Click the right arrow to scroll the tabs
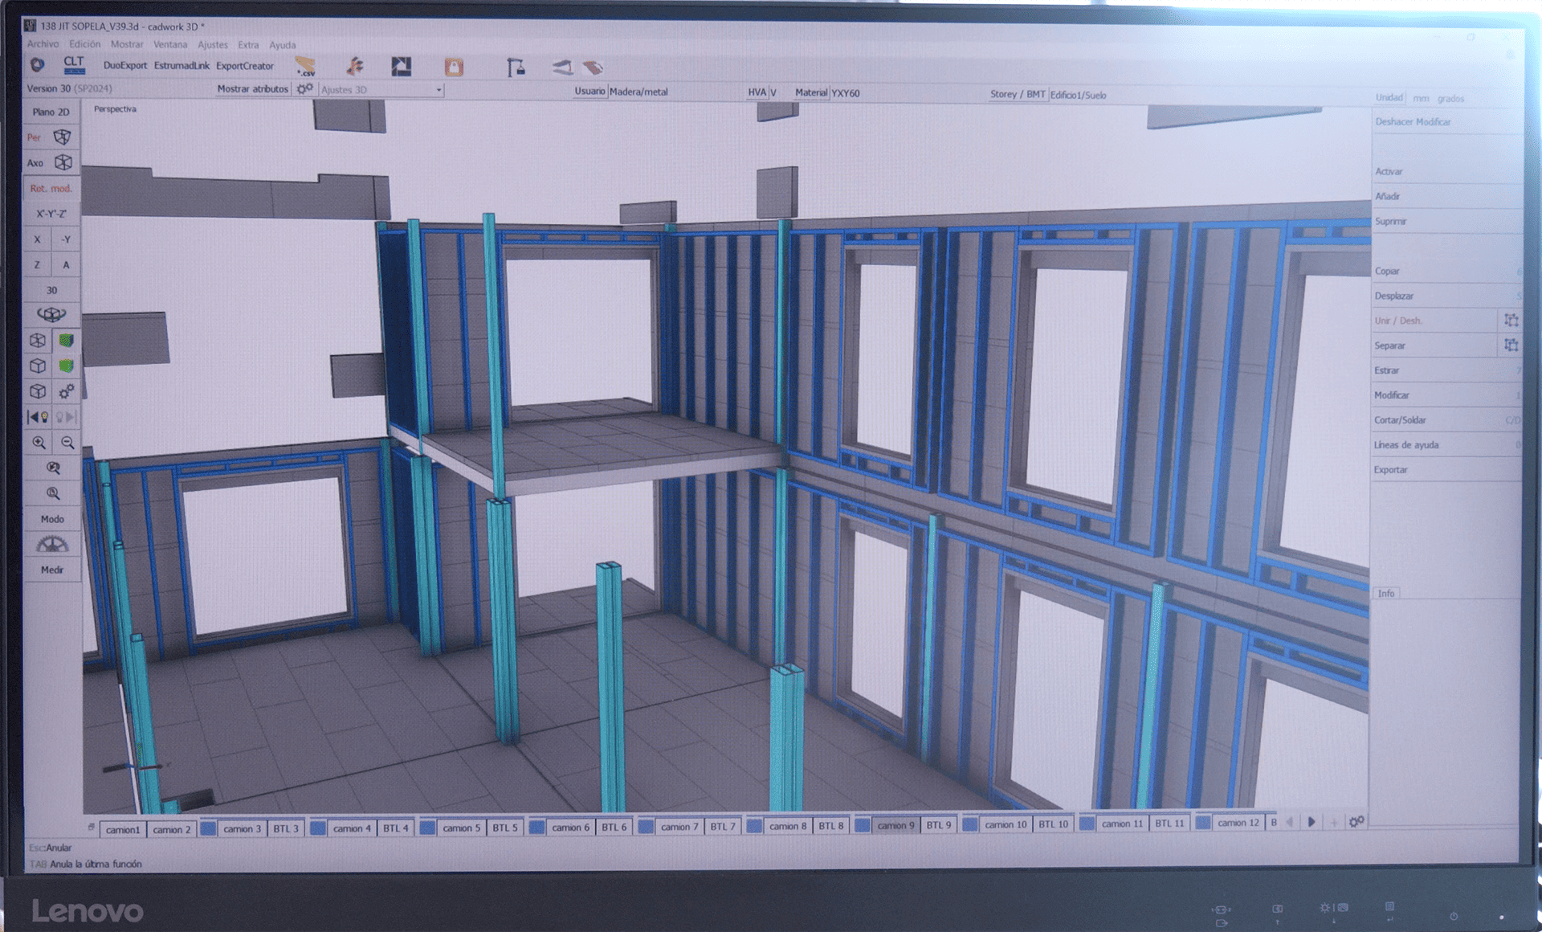This screenshot has width=1542, height=932. pyautogui.click(x=1312, y=822)
